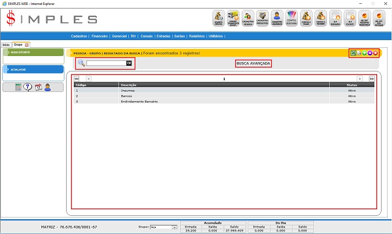Image resolution: width=392 pixels, height=234 pixels.
Task: Open Cadastro Pessoa toolbar icon
Action: pos(248,18)
